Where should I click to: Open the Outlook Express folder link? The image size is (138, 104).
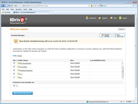coord(26,70)
